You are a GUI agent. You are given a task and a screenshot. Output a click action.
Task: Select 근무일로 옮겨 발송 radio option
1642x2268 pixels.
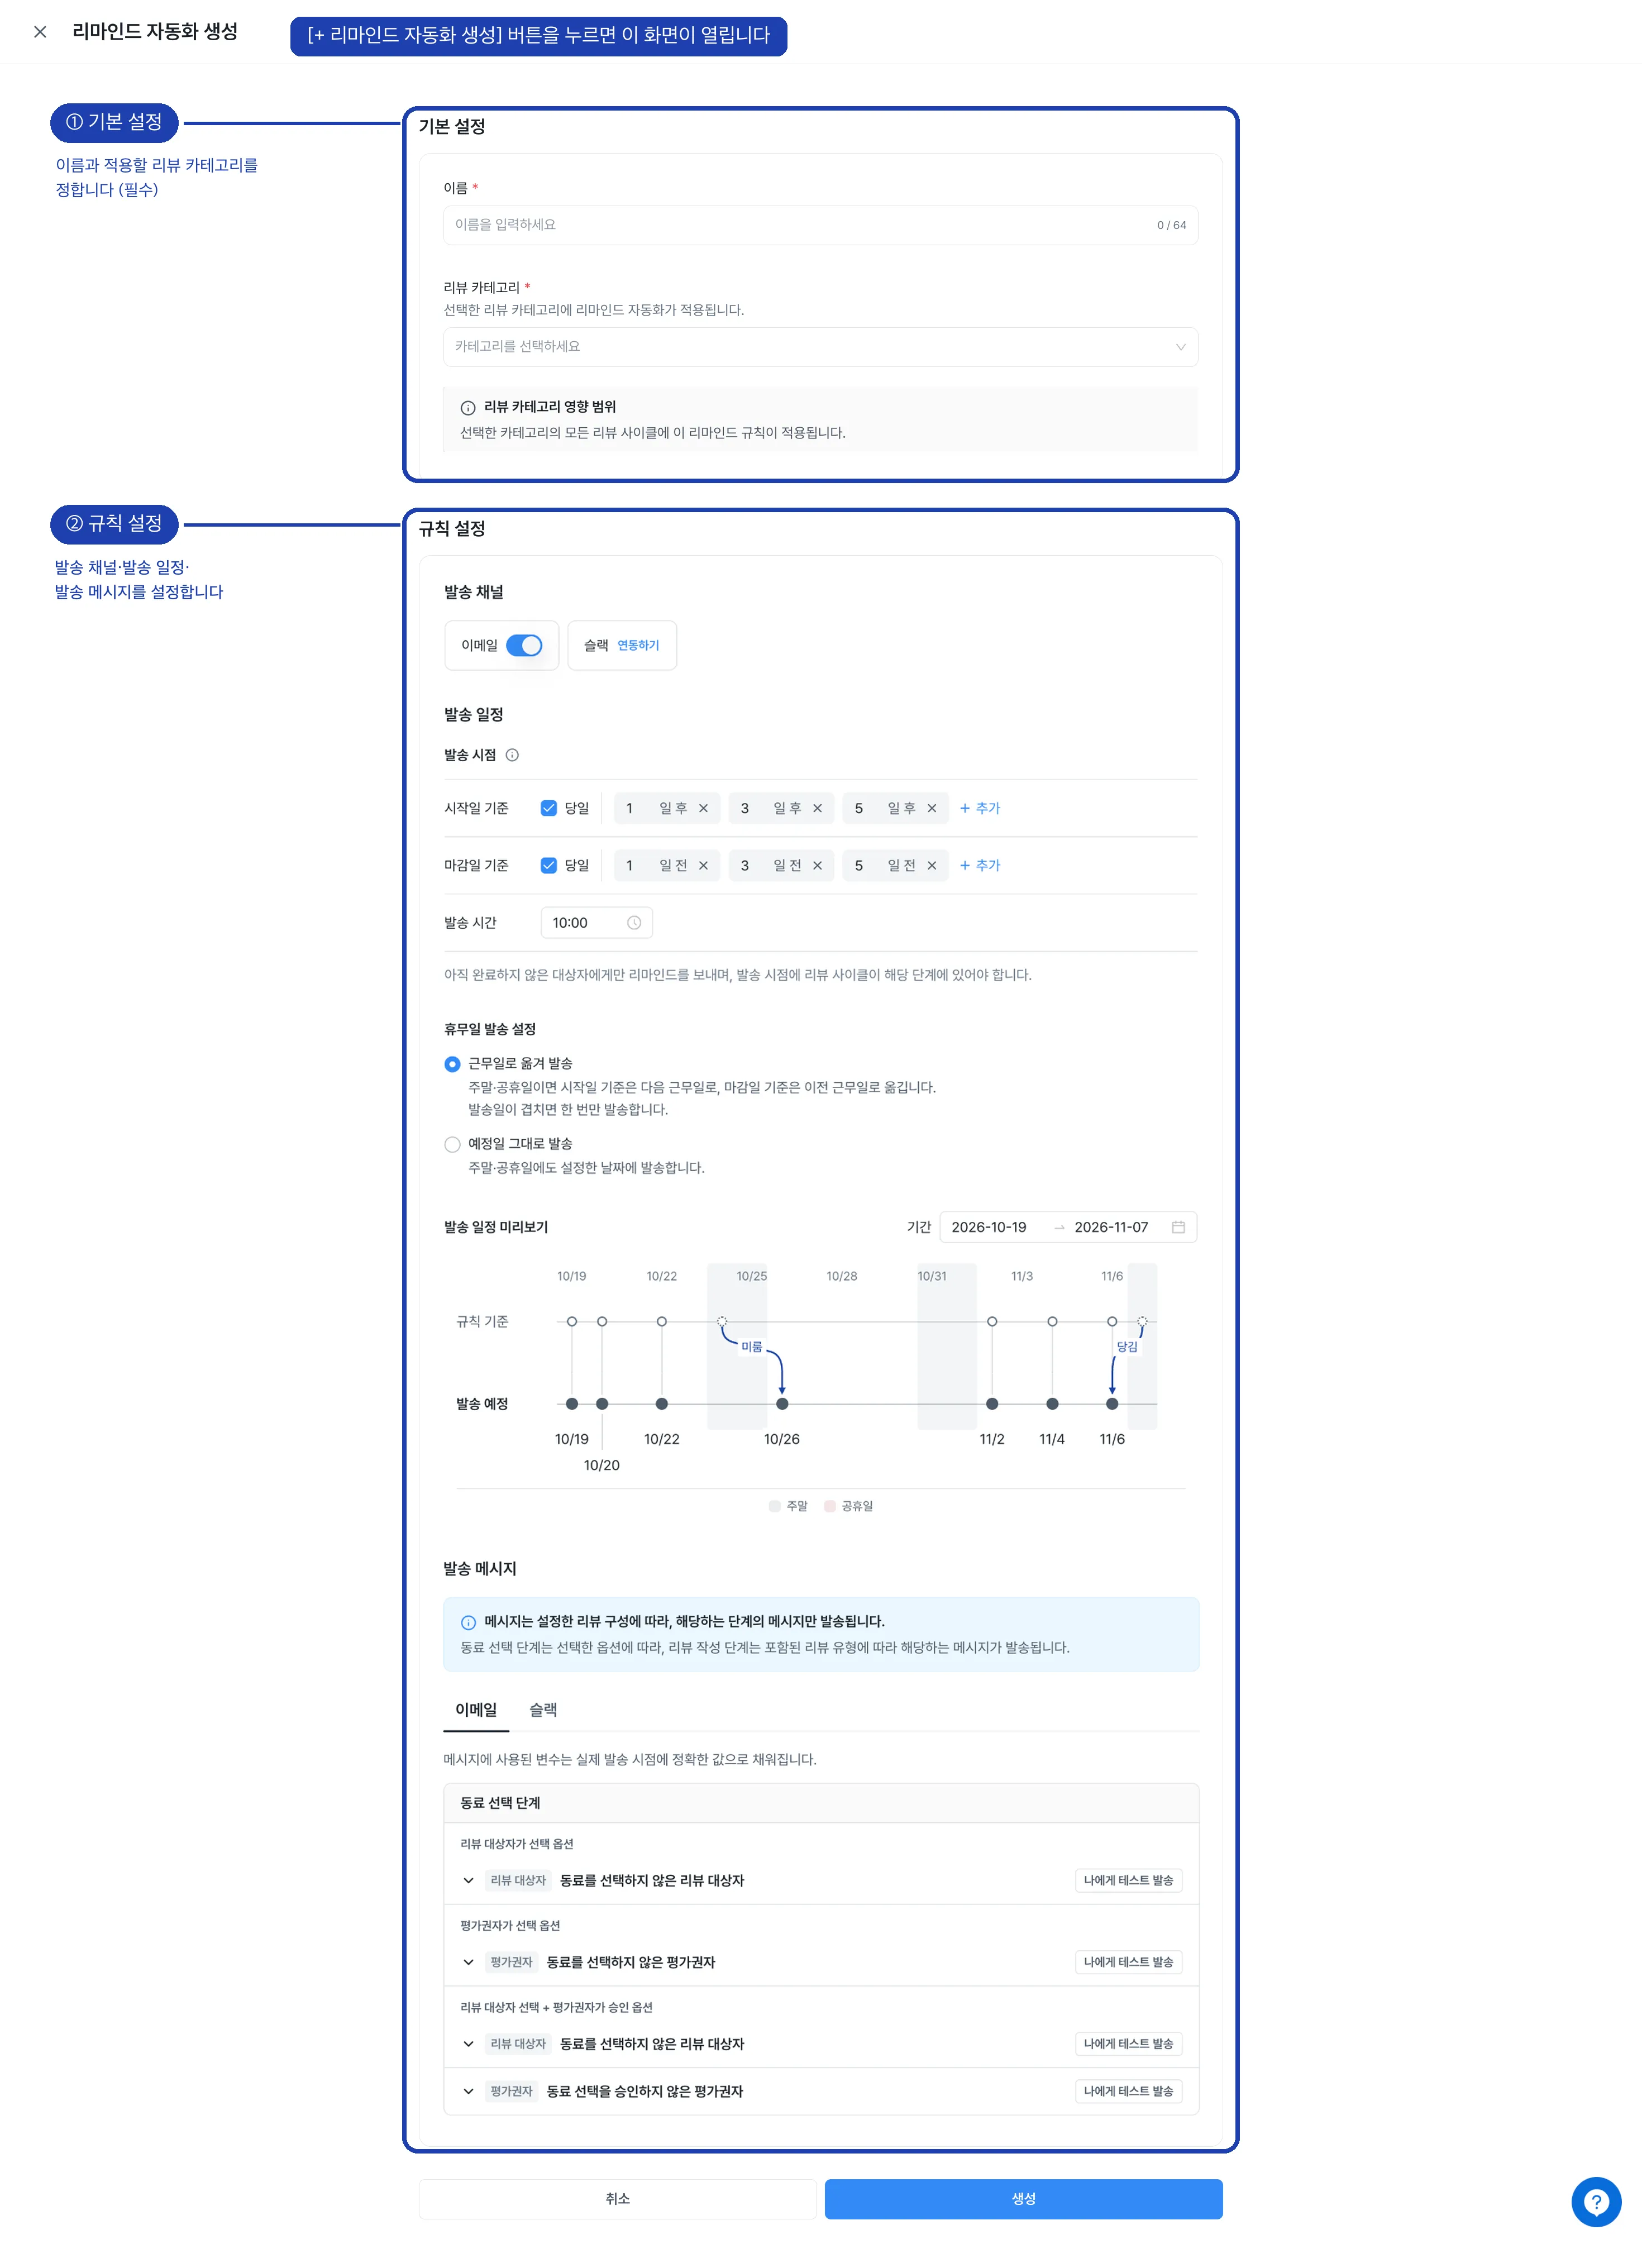click(x=452, y=1065)
